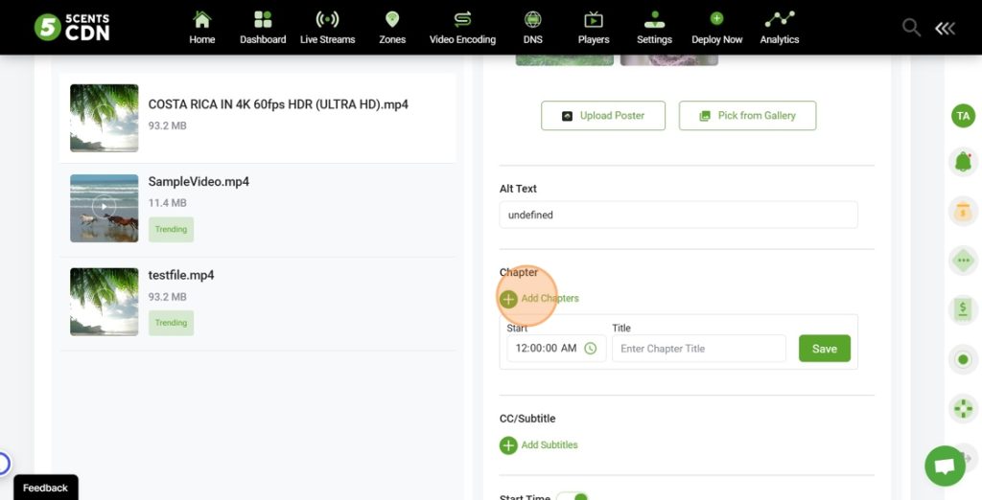Open the Analytics menu
Viewport: 982px width, 500px height.
pyautogui.click(x=779, y=28)
